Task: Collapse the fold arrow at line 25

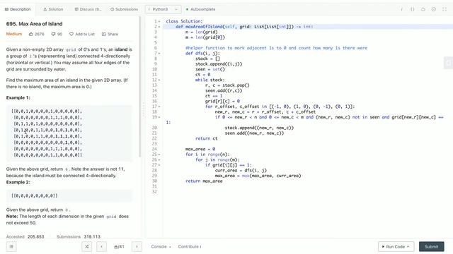Action: point(159,155)
